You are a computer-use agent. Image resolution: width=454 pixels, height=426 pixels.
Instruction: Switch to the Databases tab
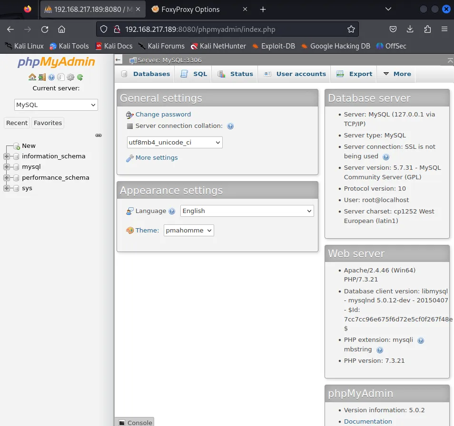click(145, 74)
